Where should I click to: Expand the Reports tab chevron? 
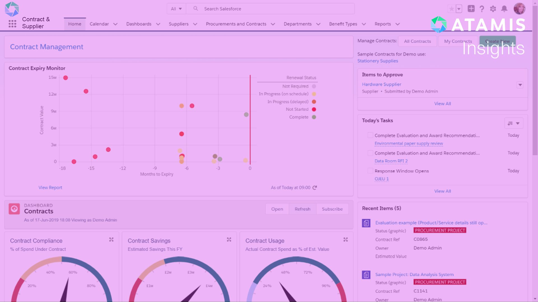(398, 24)
